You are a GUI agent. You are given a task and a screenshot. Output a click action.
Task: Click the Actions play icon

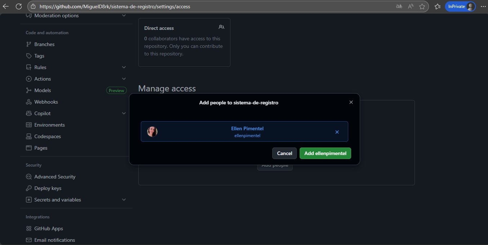(29, 79)
